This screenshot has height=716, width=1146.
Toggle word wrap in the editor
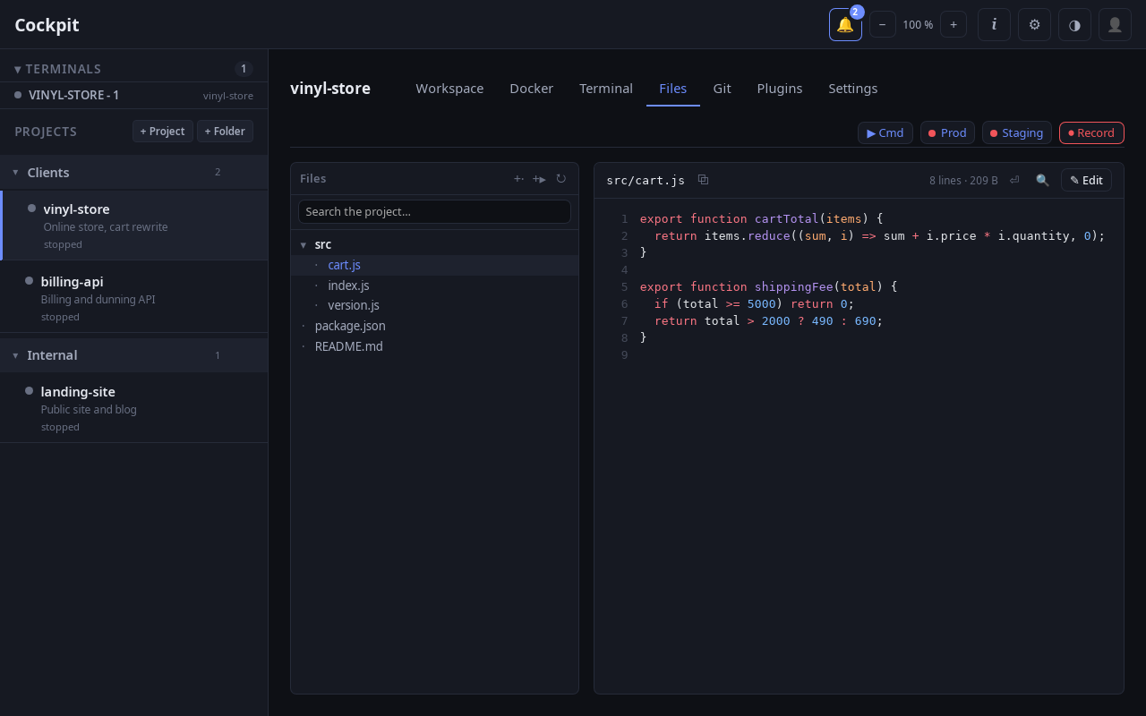point(1014,180)
